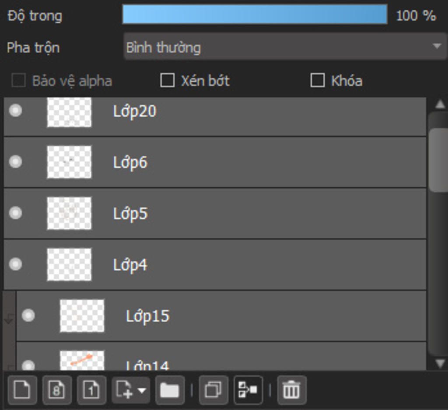
Task: Add a new 1-bit layer
Action: [x=91, y=389]
